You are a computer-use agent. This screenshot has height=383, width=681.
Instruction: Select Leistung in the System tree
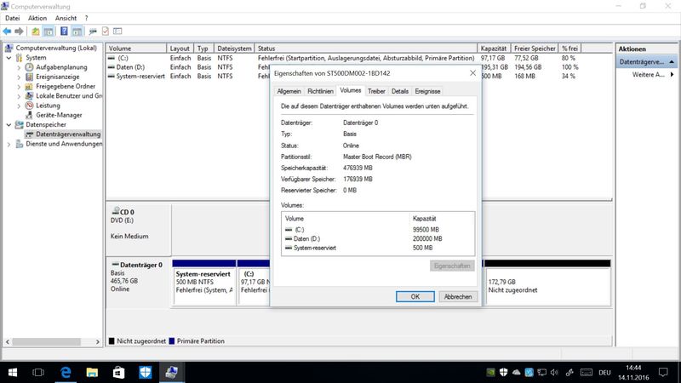tap(49, 106)
